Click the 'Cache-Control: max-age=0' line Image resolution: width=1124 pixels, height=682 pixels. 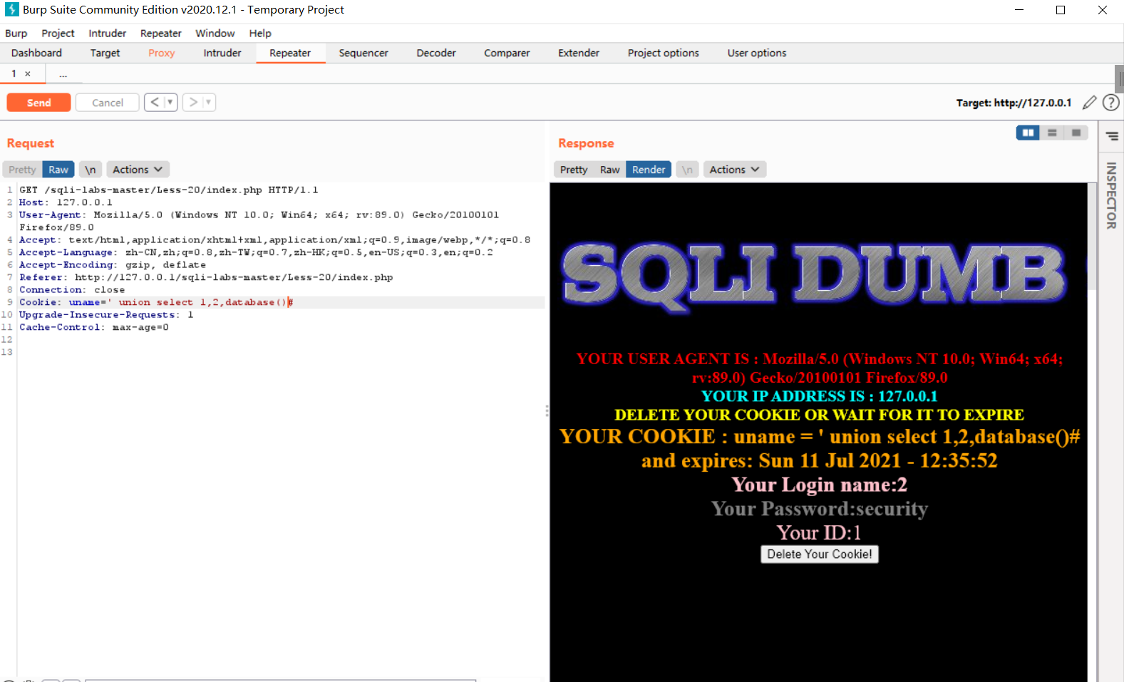click(x=94, y=327)
